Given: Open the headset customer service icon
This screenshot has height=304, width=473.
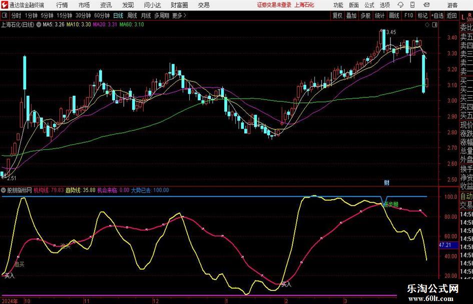Looking at the screenshot, I should [400, 5].
